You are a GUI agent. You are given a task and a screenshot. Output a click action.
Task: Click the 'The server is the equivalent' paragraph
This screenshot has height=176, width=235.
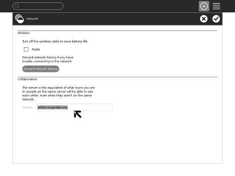click(x=58, y=93)
